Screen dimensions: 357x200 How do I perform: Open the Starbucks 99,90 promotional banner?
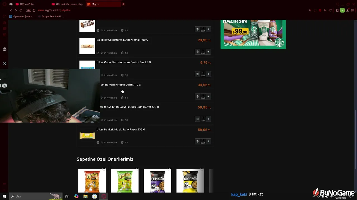coord(253,34)
